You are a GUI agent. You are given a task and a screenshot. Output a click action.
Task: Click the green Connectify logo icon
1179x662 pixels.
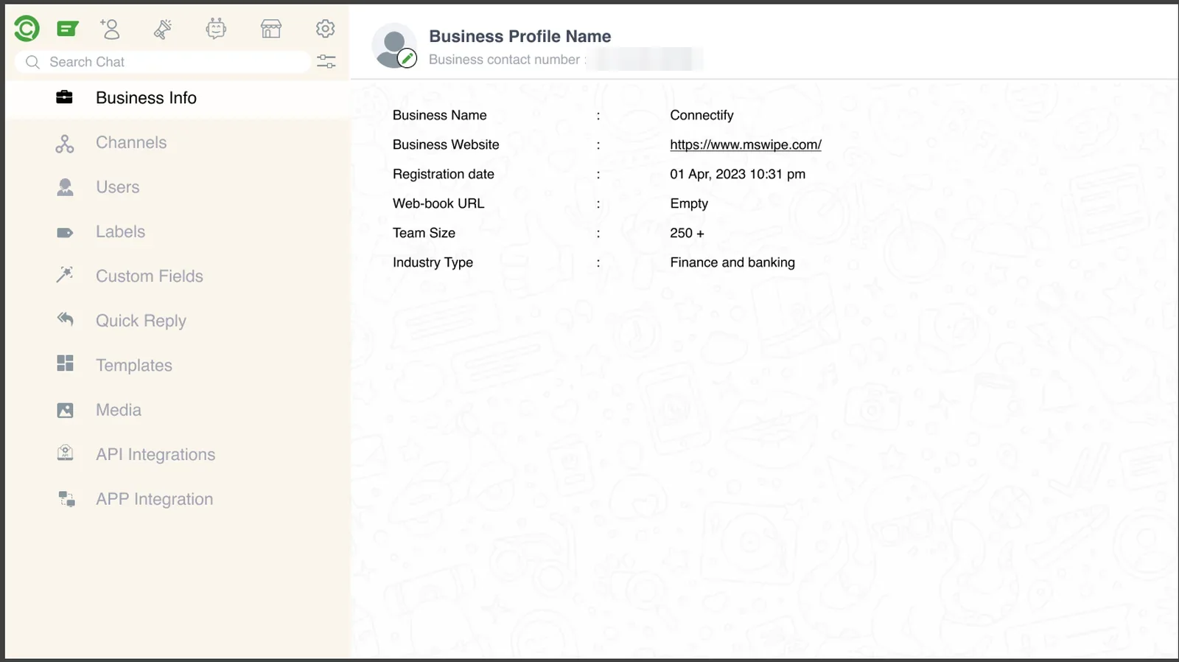pyautogui.click(x=27, y=29)
